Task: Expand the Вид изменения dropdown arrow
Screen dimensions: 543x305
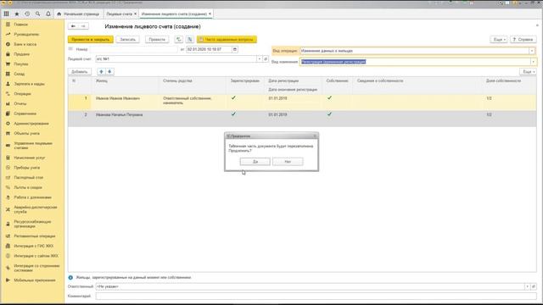Action: pyautogui.click(x=534, y=62)
